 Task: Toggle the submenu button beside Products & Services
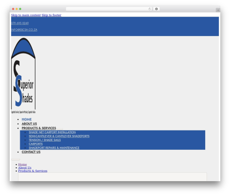(60, 129)
